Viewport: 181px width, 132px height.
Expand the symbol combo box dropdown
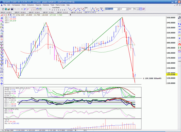pyautogui.click(x=118, y=9)
